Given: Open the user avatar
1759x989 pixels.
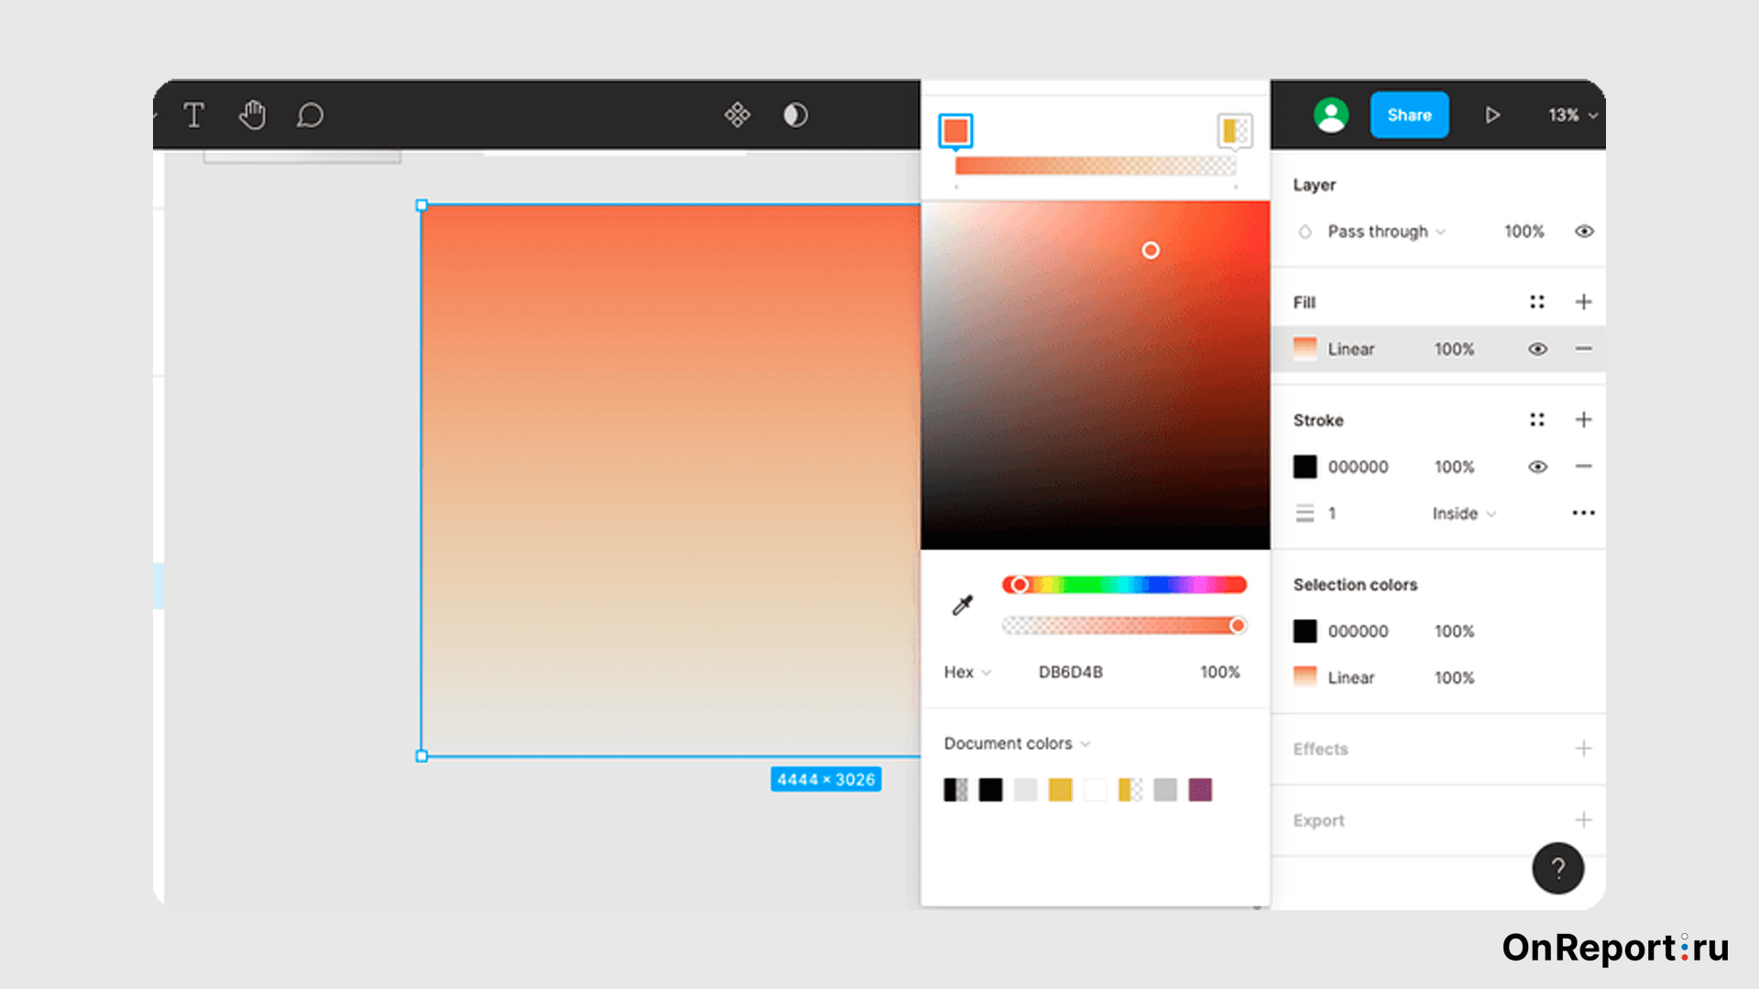Looking at the screenshot, I should tap(1330, 115).
